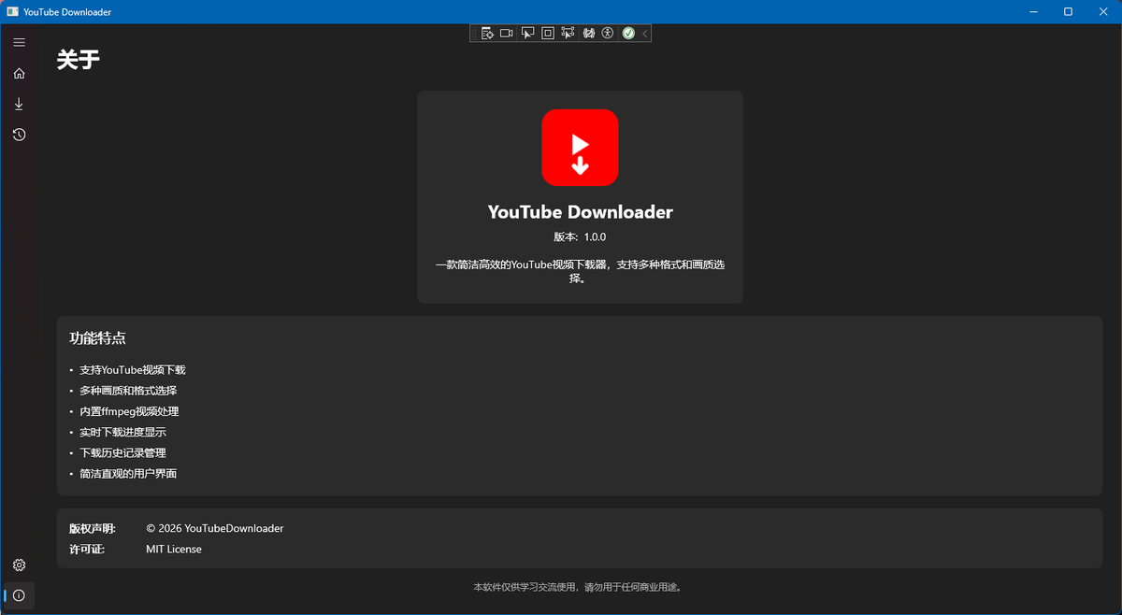
Task: Open the download History page icon
Action: 19,135
